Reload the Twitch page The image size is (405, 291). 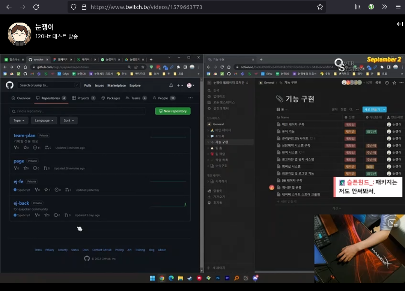pyautogui.click(x=36, y=7)
